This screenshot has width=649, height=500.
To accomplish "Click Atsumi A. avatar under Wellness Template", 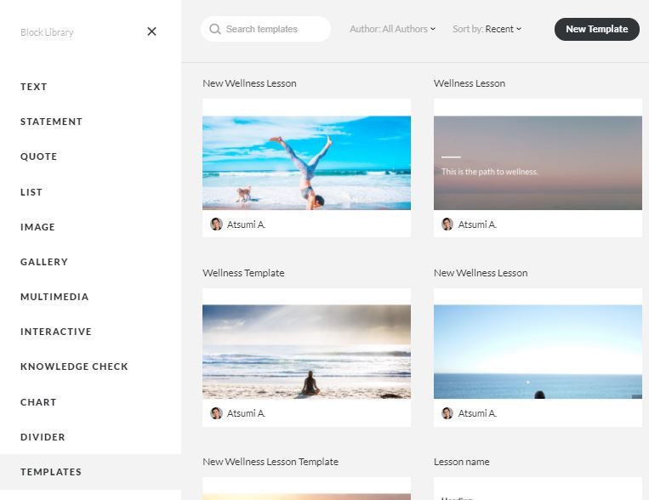I will pos(216,412).
